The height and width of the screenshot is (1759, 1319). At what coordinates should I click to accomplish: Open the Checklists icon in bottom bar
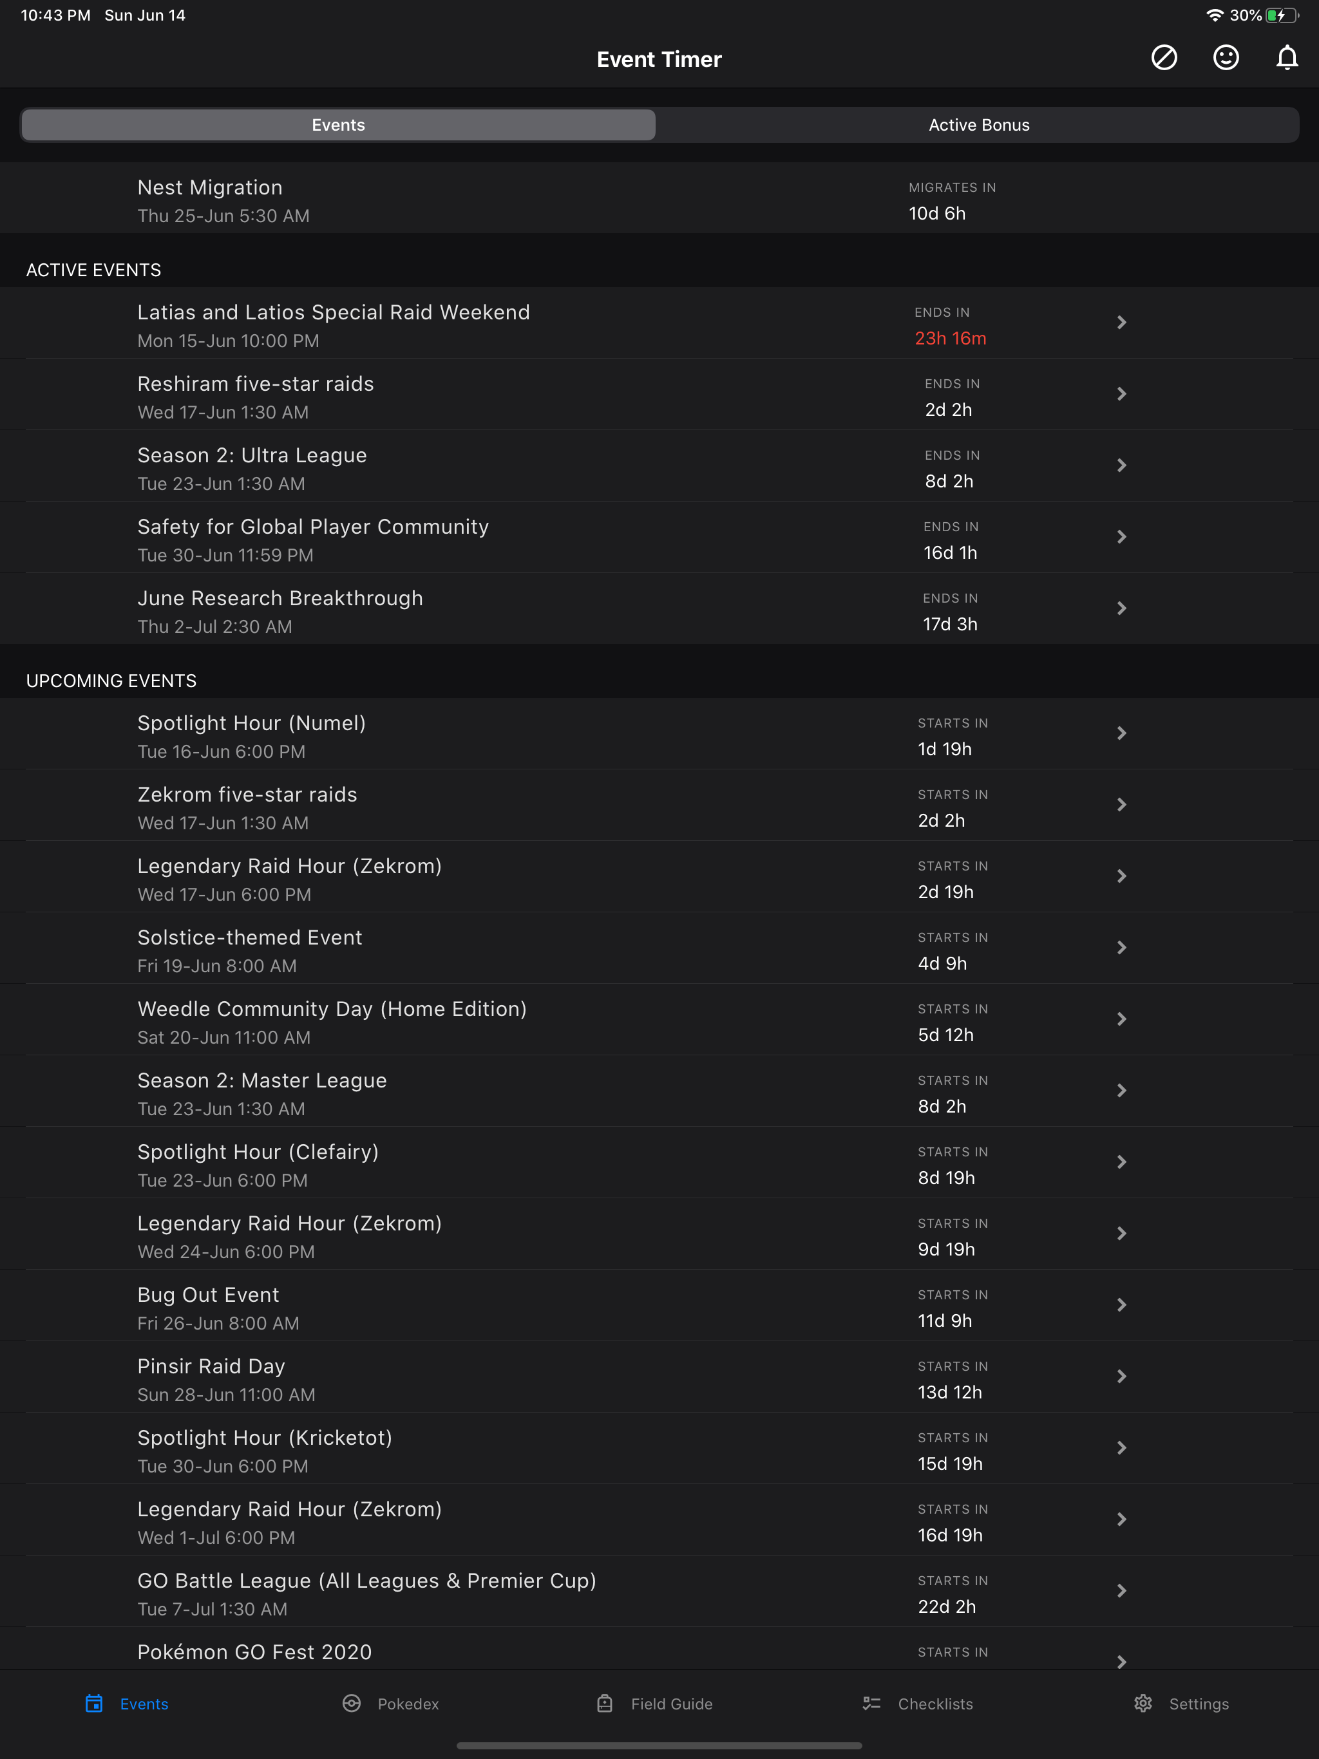click(872, 1704)
